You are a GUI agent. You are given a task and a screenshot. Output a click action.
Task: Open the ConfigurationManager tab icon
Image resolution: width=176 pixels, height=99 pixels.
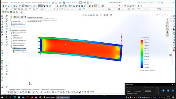point(18,17)
